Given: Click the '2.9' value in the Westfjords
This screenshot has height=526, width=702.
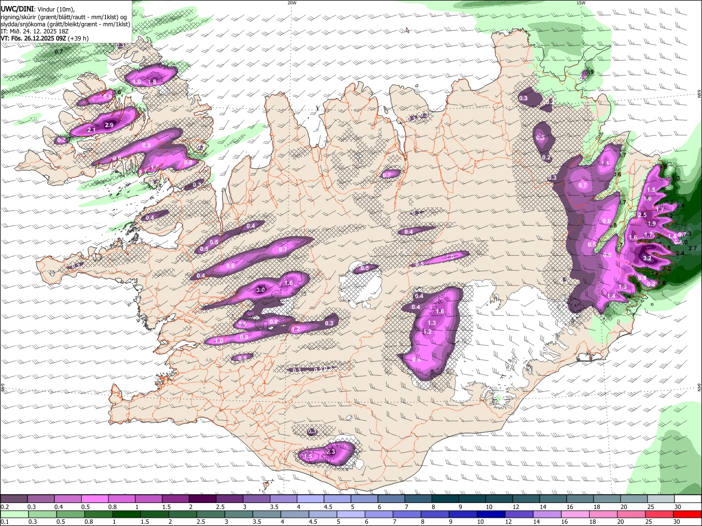Looking at the screenshot, I should [x=109, y=125].
